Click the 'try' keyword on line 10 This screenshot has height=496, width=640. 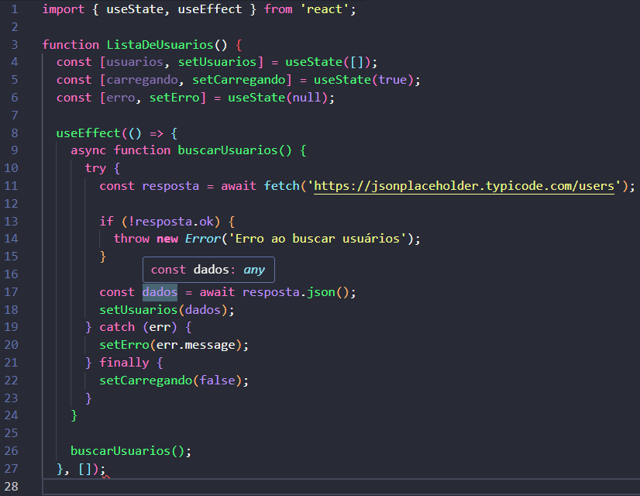pyautogui.click(x=95, y=168)
